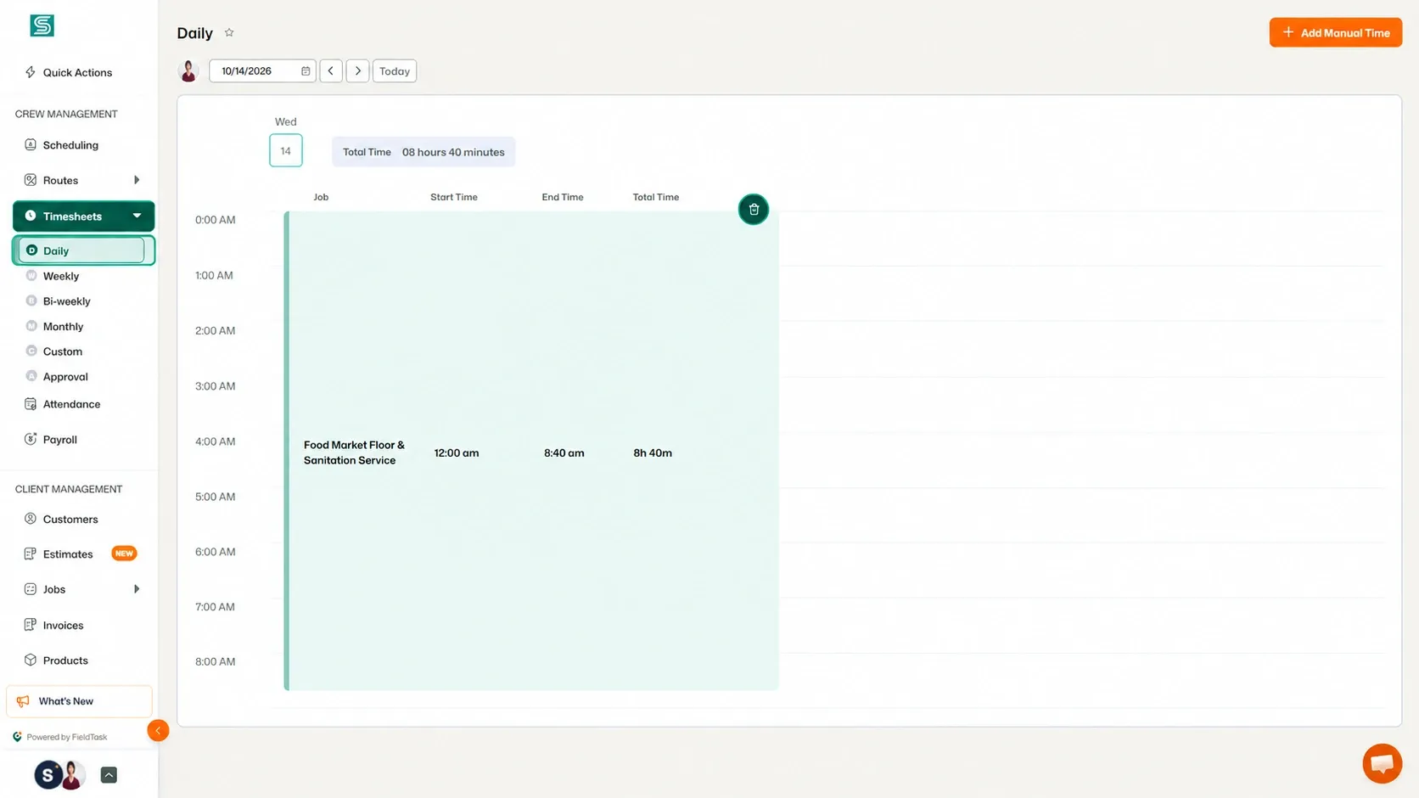The height and width of the screenshot is (798, 1419).
Task: Open the Approval timesheet page
Action: [65, 377]
